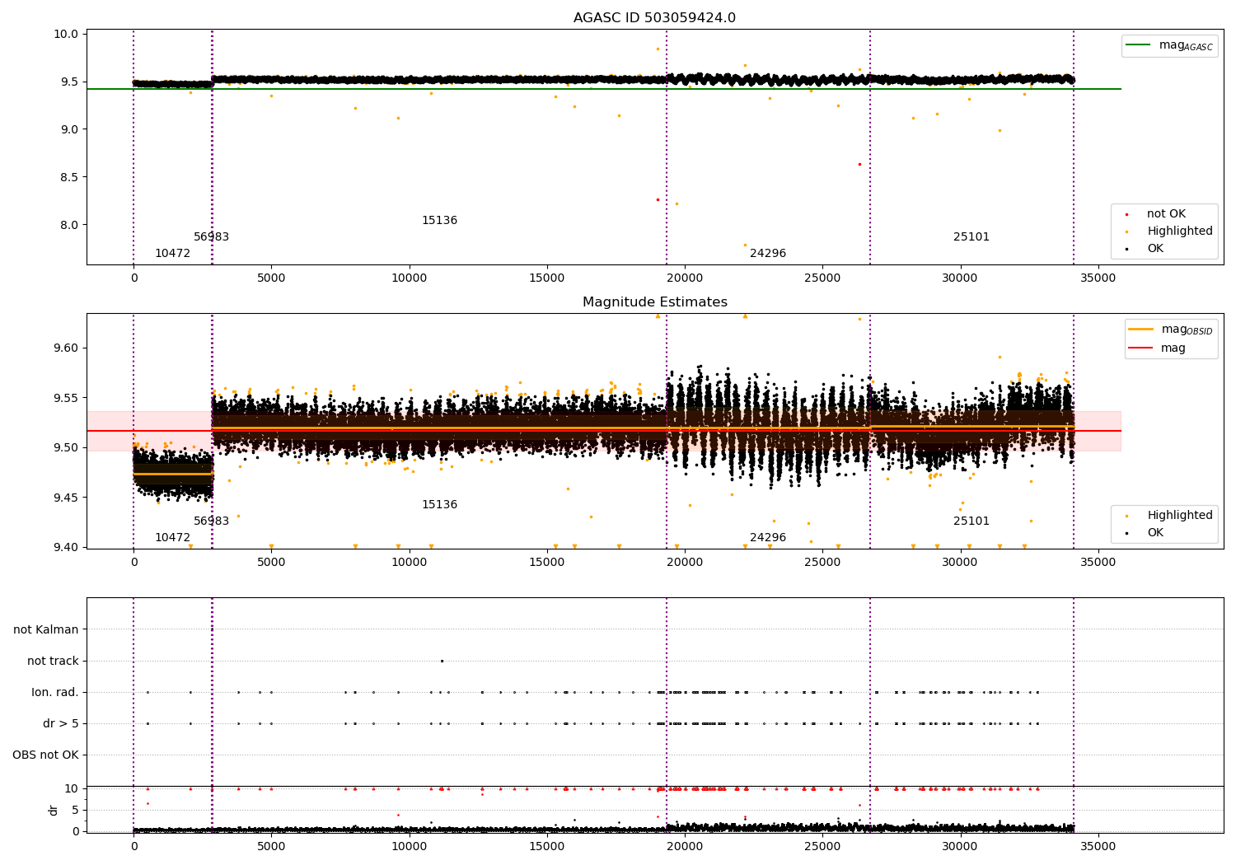This screenshot has width=1236, height=865.
Task: Click the '15136' annotation in middle plot
Action: coord(439,505)
